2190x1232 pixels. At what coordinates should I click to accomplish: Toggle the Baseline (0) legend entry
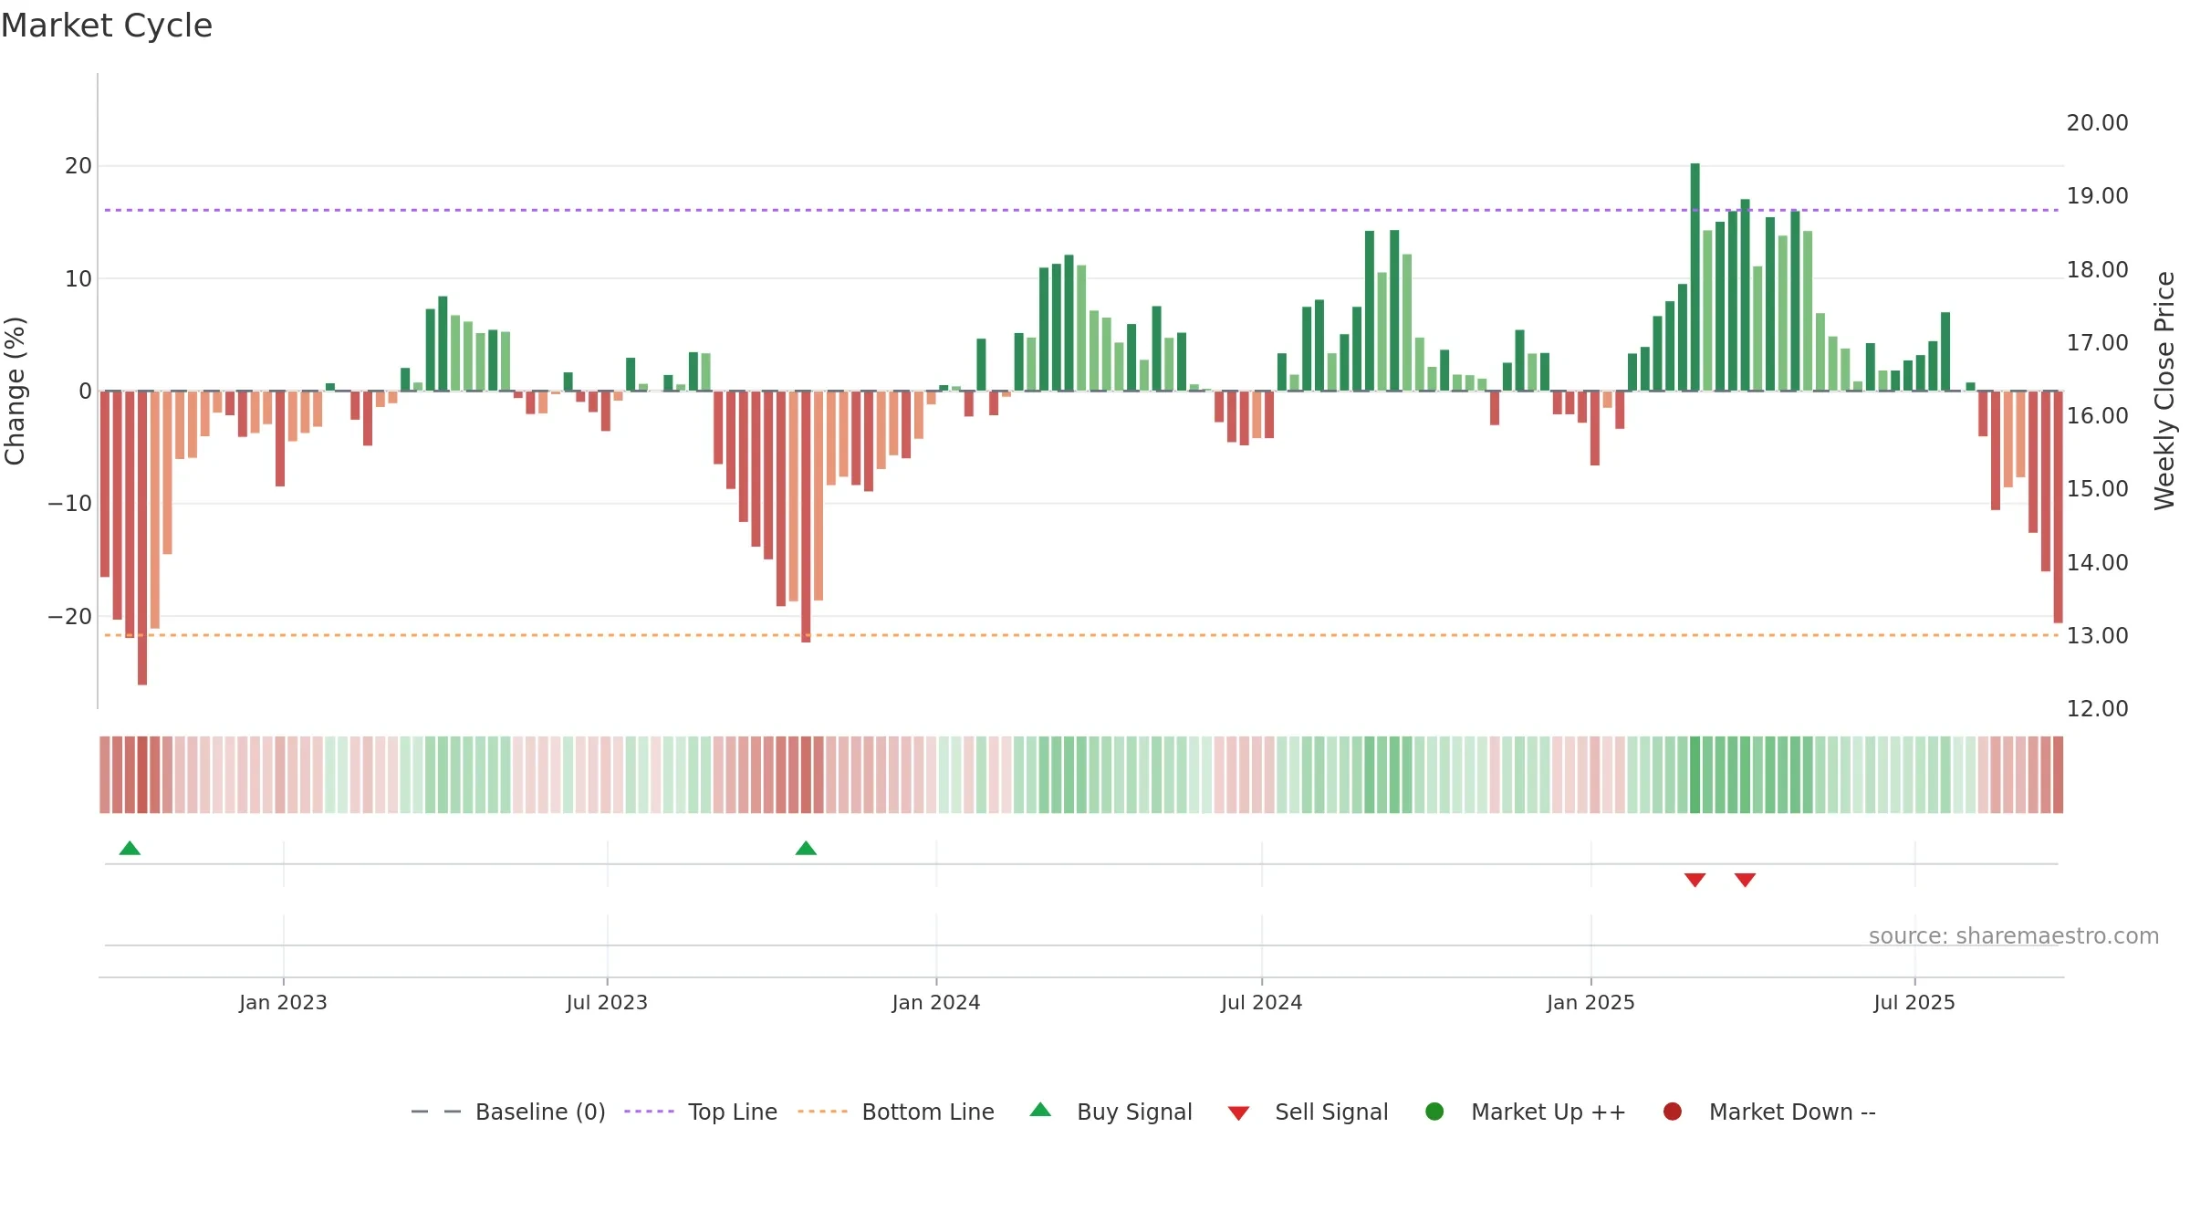pos(508,1112)
